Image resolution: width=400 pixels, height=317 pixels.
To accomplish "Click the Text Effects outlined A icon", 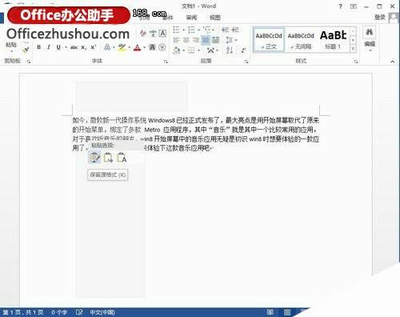I will (107, 47).
